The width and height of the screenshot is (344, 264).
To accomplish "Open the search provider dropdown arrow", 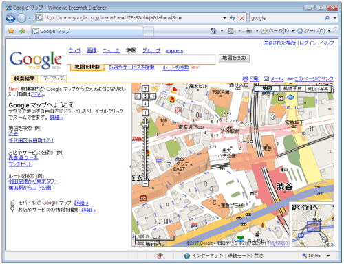I will pos(335,18).
